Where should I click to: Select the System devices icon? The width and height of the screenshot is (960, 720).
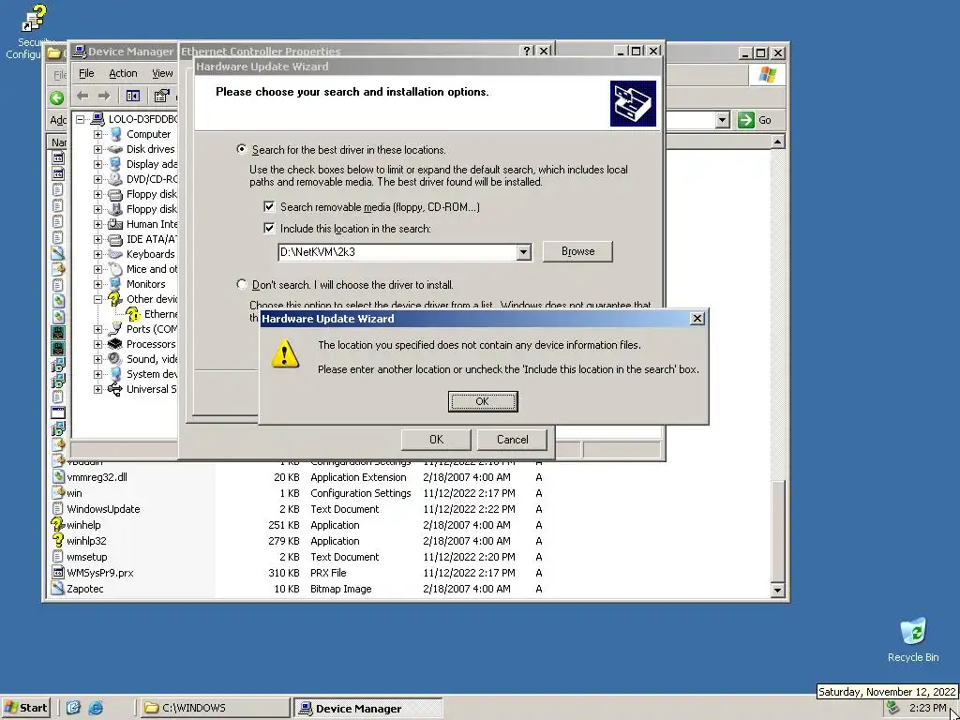click(115, 374)
